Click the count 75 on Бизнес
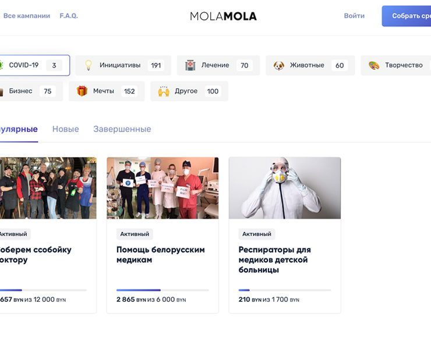Viewport: 431px width, 349px height. point(48,91)
